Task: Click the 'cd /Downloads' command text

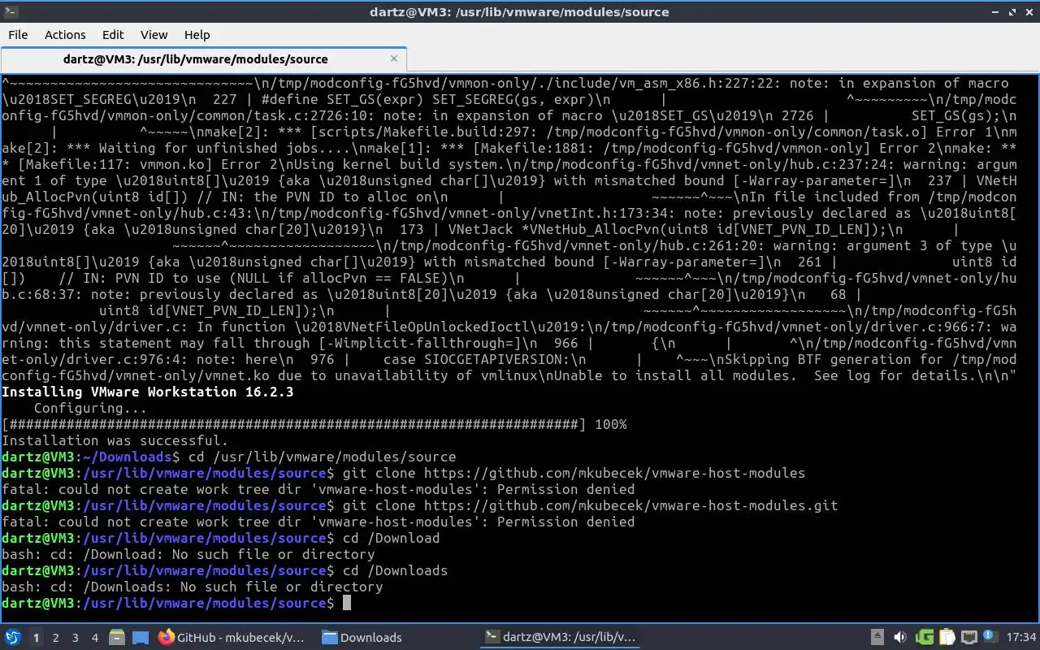Action: pyautogui.click(x=395, y=570)
